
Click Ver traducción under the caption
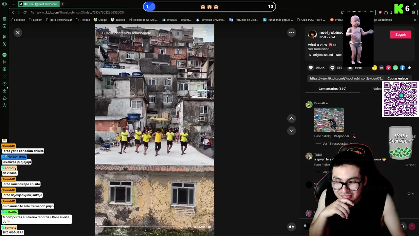319,49
